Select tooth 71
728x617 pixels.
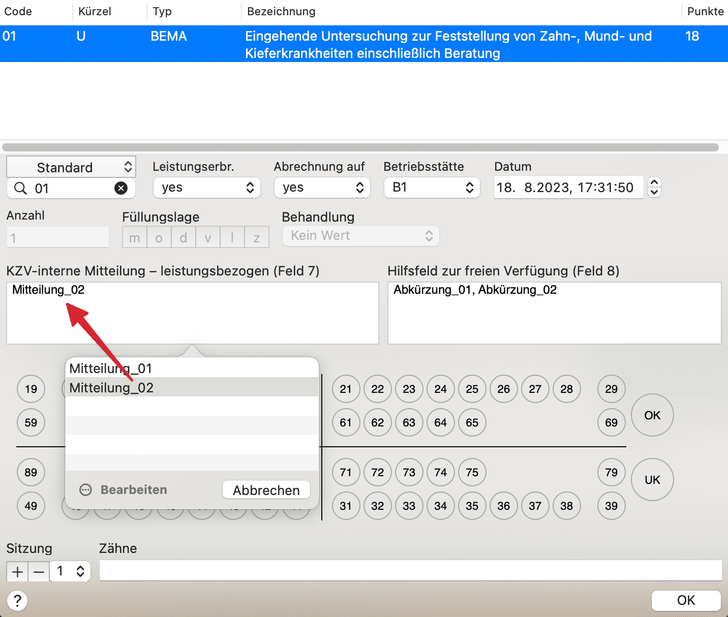click(x=346, y=473)
